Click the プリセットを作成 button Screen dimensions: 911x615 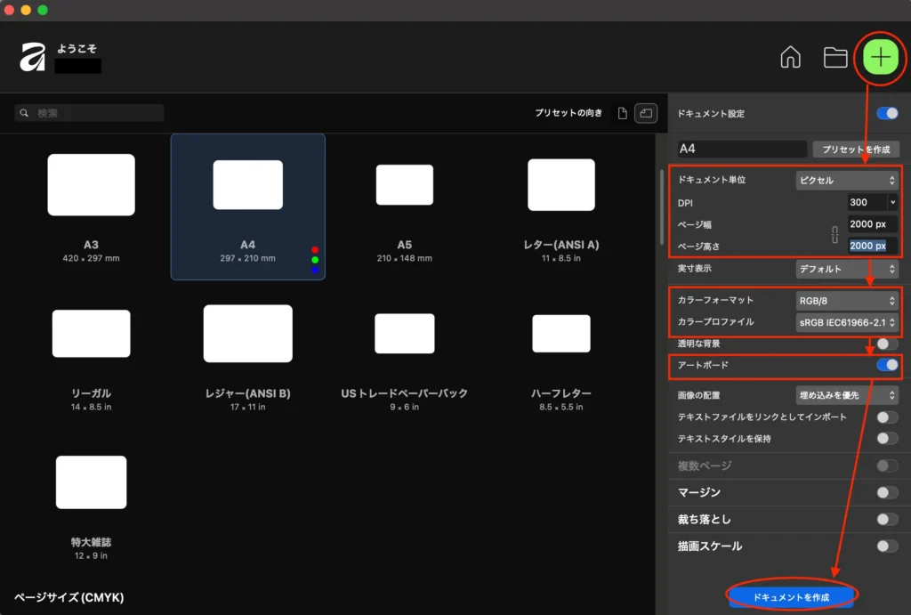click(x=856, y=149)
